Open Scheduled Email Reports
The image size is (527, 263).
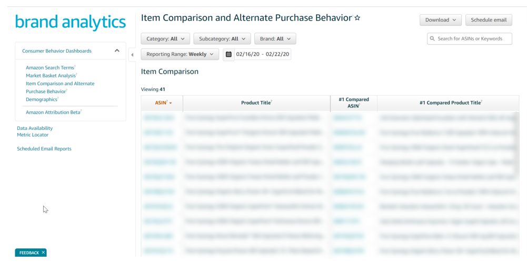(44, 148)
